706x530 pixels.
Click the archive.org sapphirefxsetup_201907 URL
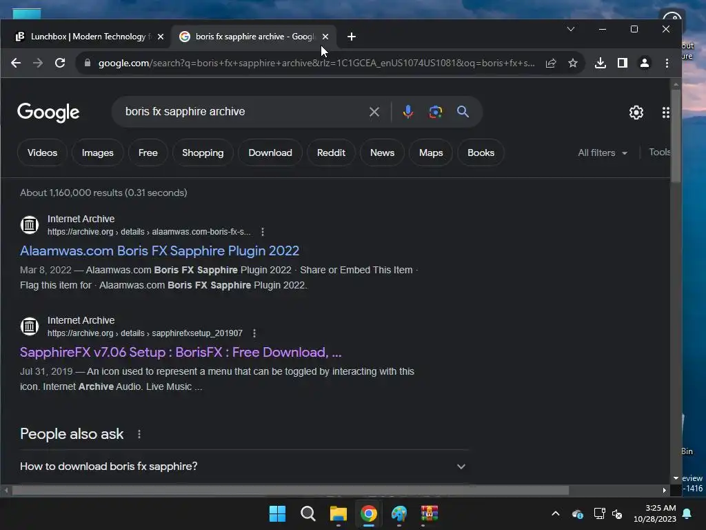(x=145, y=333)
